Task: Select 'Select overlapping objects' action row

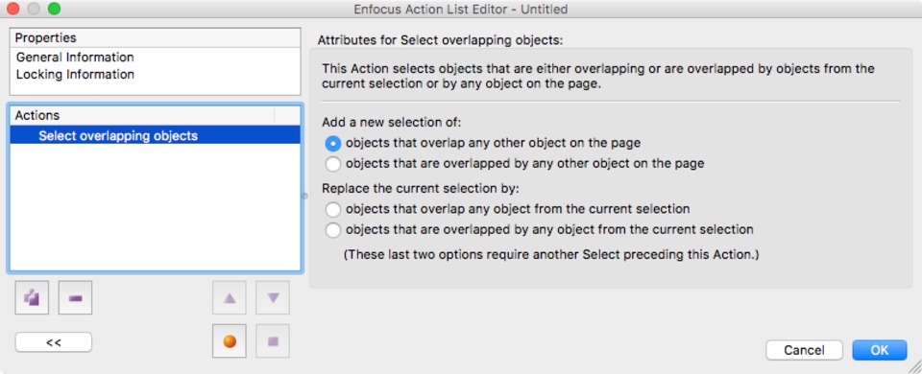Action: click(156, 135)
